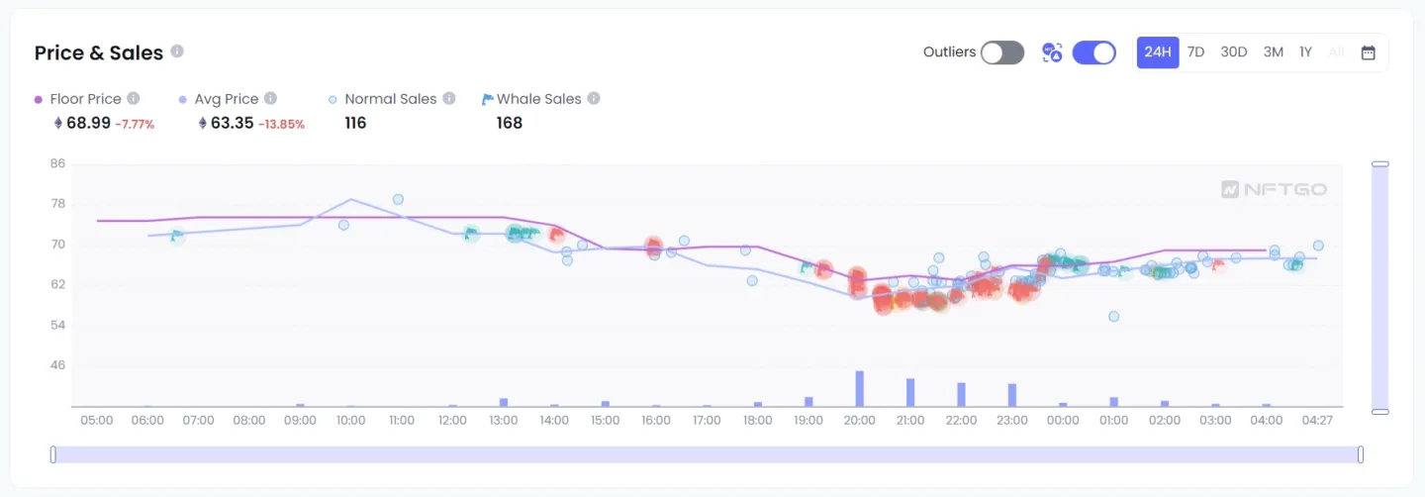
Task: Click the Whale Sales info icon
Action: (x=594, y=99)
